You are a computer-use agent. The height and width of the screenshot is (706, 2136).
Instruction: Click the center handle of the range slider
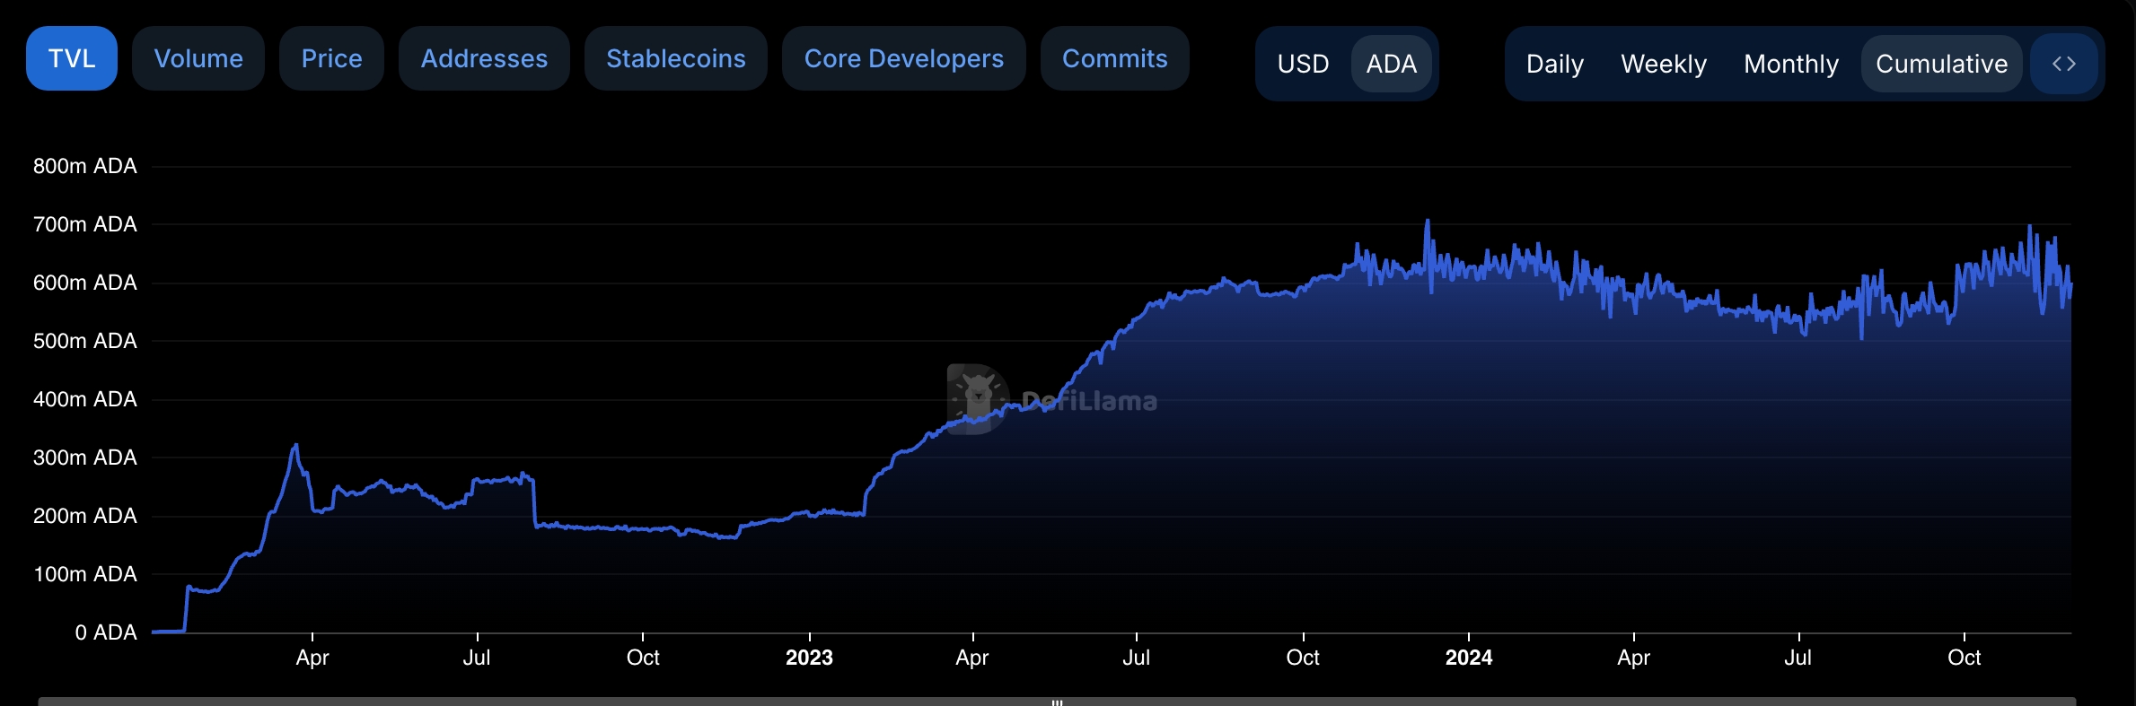tap(1058, 702)
